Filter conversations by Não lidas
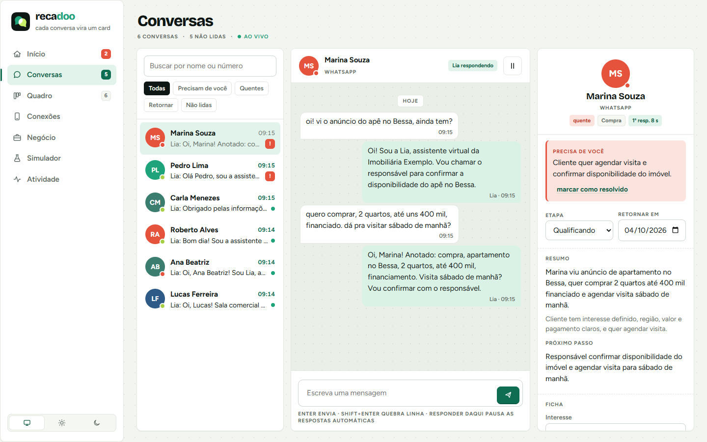 (199, 105)
